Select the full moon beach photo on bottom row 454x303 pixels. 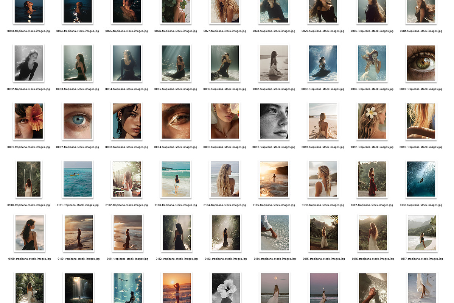click(275, 288)
